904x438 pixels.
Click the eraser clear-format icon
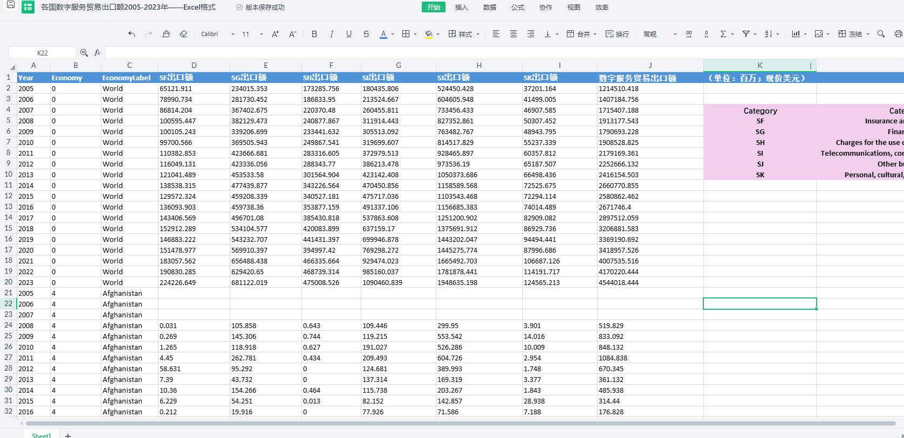click(x=183, y=34)
